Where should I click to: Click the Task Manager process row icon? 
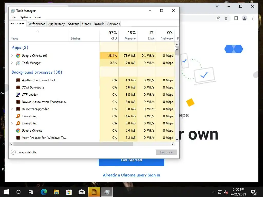coord(18,63)
